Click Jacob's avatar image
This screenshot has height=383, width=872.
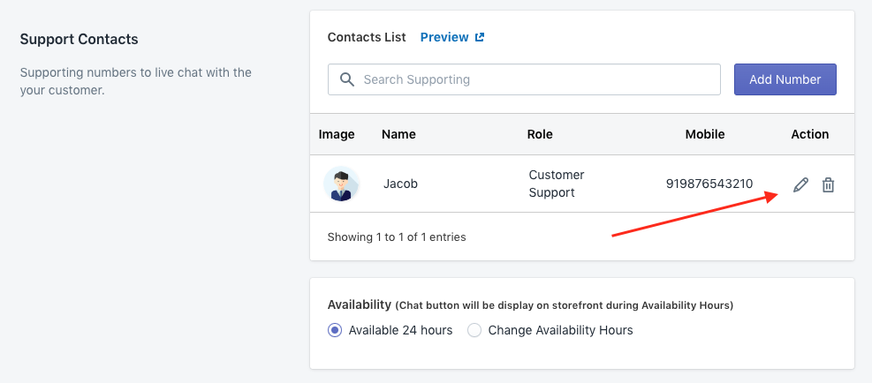[341, 184]
